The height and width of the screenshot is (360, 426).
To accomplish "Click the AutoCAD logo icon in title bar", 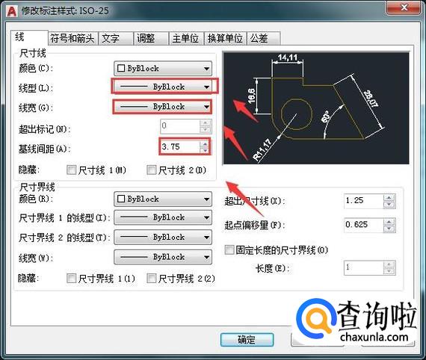I will (x=11, y=11).
